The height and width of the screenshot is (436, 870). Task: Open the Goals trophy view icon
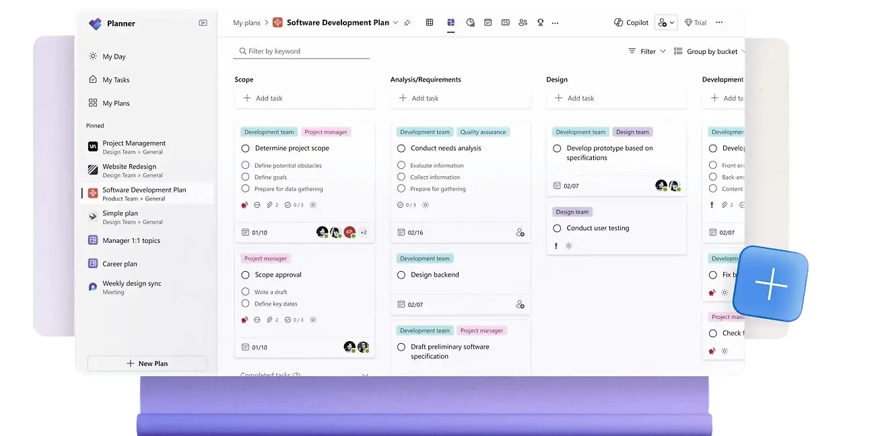point(540,22)
